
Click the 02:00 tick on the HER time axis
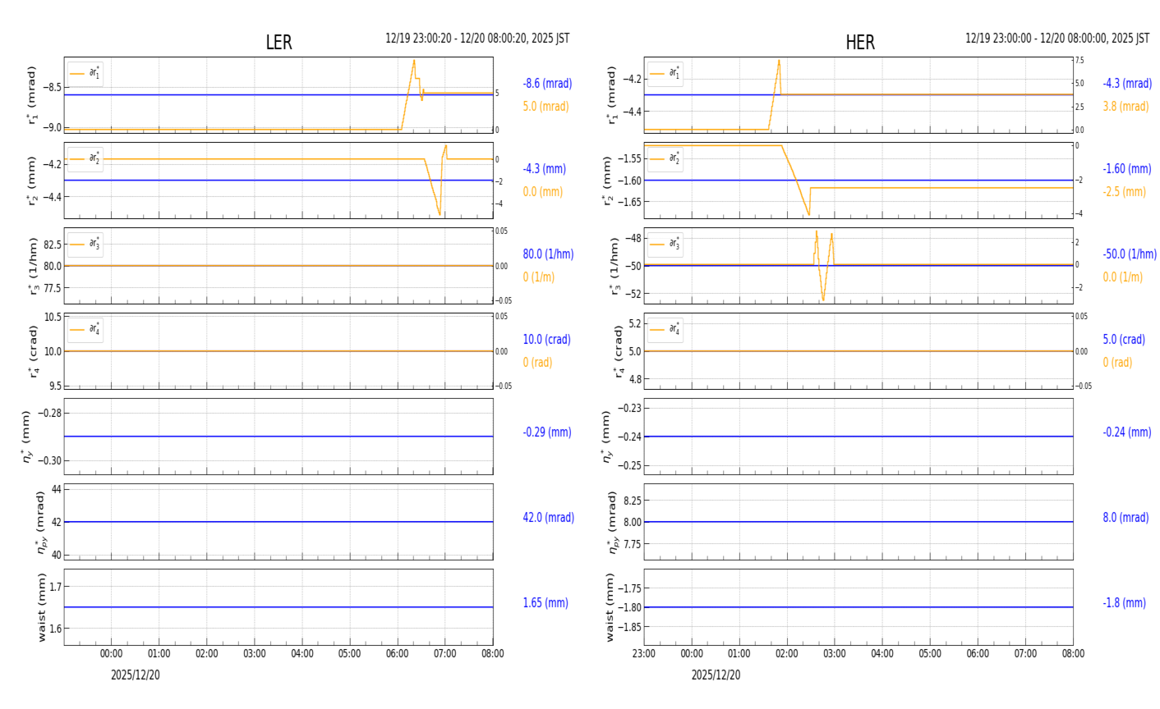pos(787,654)
